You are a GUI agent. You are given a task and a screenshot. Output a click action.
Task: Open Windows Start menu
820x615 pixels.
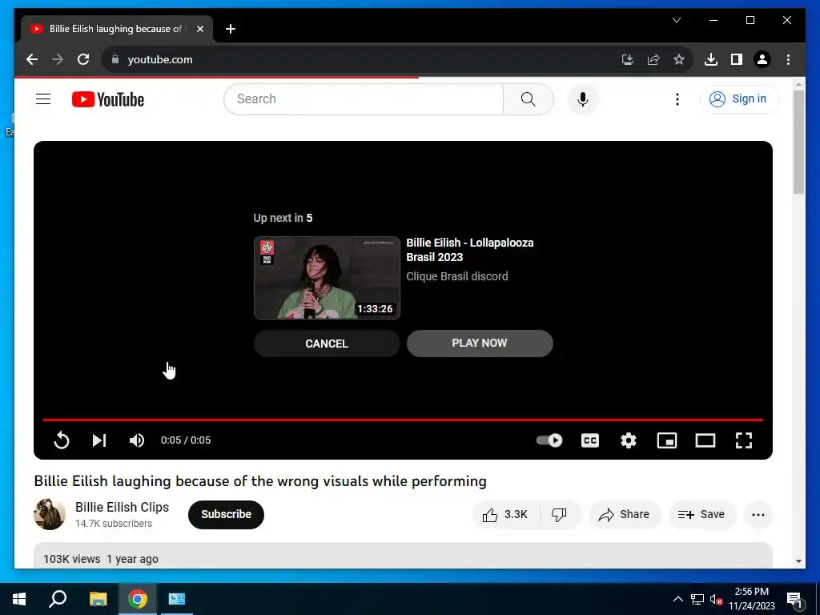pyautogui.click(x=19, y=599)
